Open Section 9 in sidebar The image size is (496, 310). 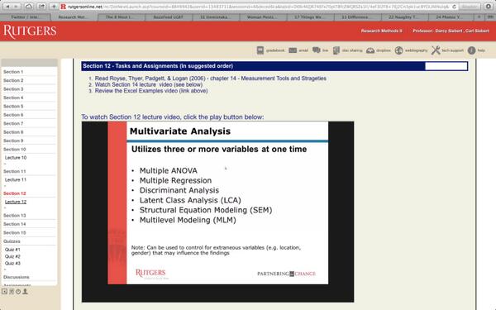coord(13,141)
